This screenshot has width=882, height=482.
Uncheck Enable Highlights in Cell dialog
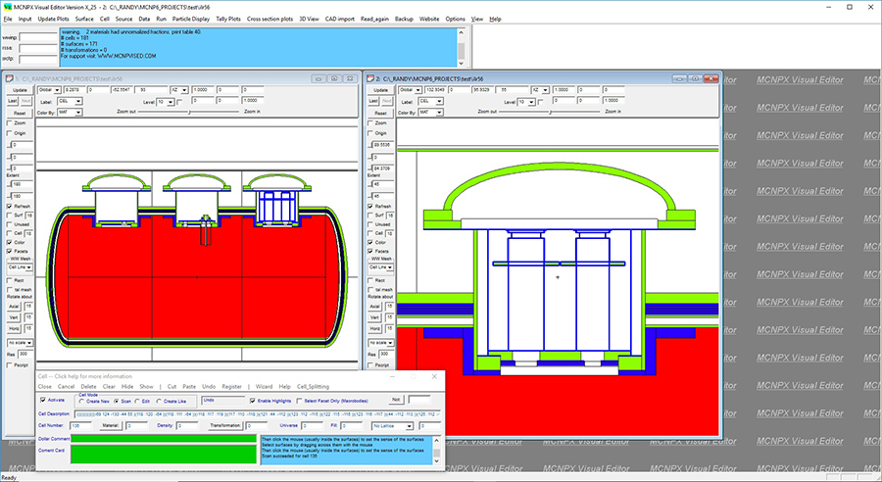(x=252, y=401)
